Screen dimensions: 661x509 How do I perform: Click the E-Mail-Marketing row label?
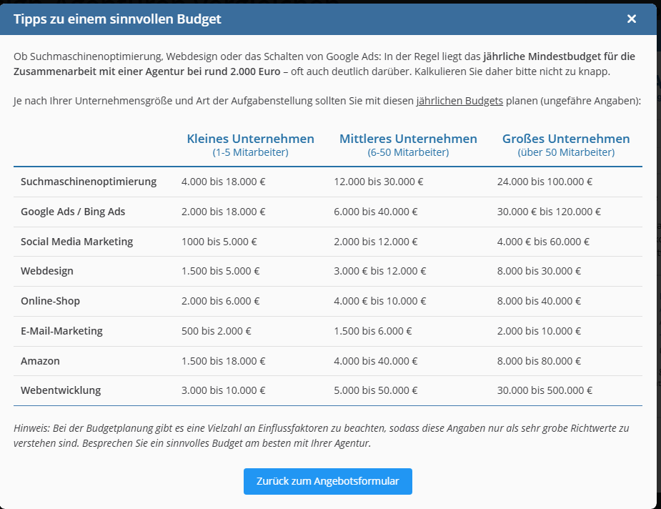(61, 331)
